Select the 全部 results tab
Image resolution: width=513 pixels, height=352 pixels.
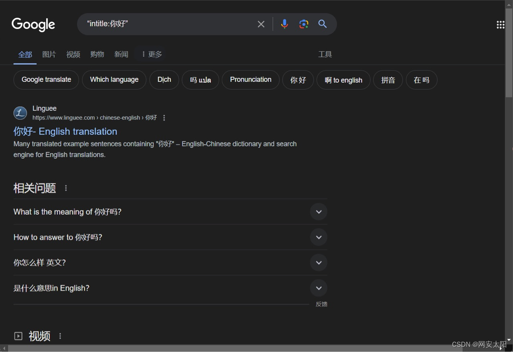coord(25,54)
